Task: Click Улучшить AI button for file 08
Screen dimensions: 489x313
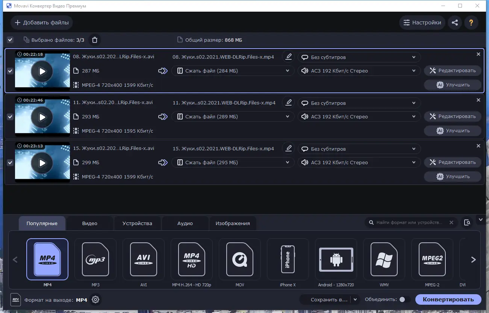Action: 453,85
